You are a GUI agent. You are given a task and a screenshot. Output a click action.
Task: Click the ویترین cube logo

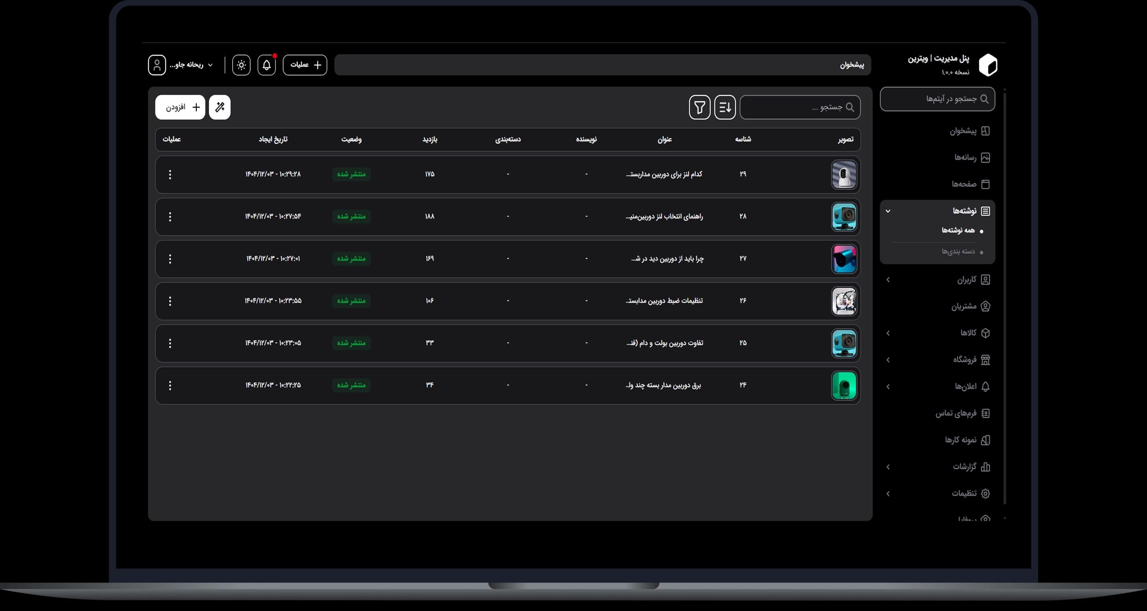click(988, 65)
